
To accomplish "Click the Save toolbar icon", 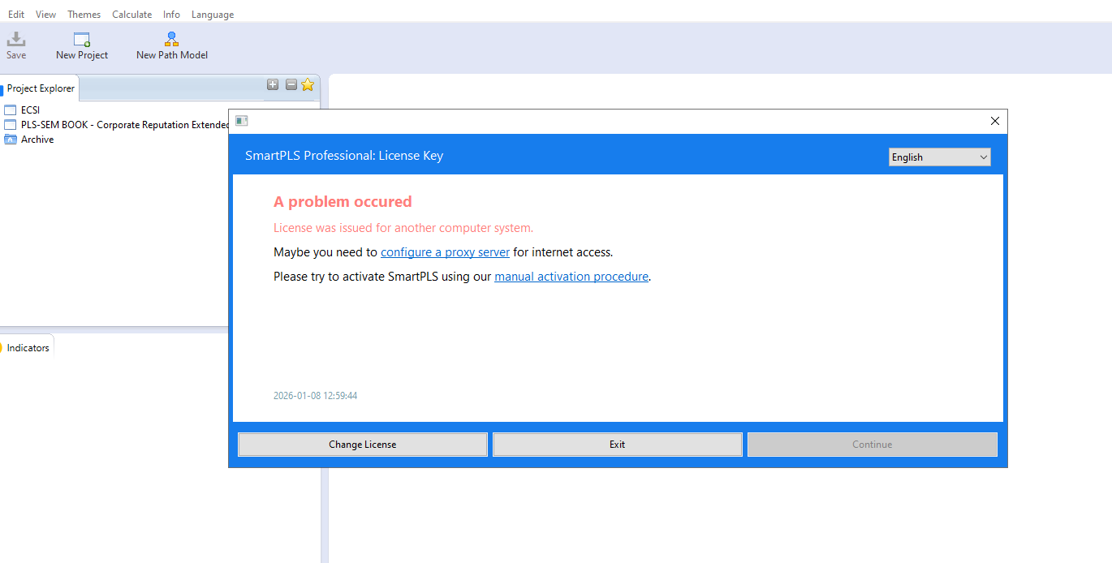I will pos(16,40).
